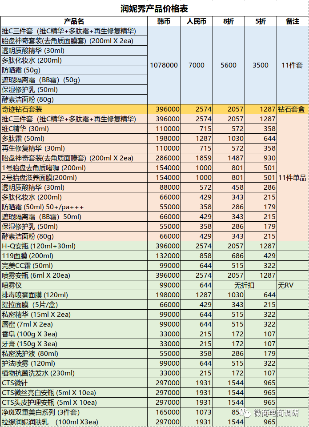Image resolution: width=309 pixels, height=427 pixels.
Task: Click the 韩币 value 286000
Action: (x=164, y=158)
